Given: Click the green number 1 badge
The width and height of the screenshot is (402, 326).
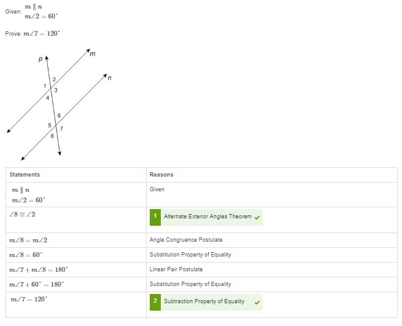Looking at the screenshot, I should coord(155,217).
